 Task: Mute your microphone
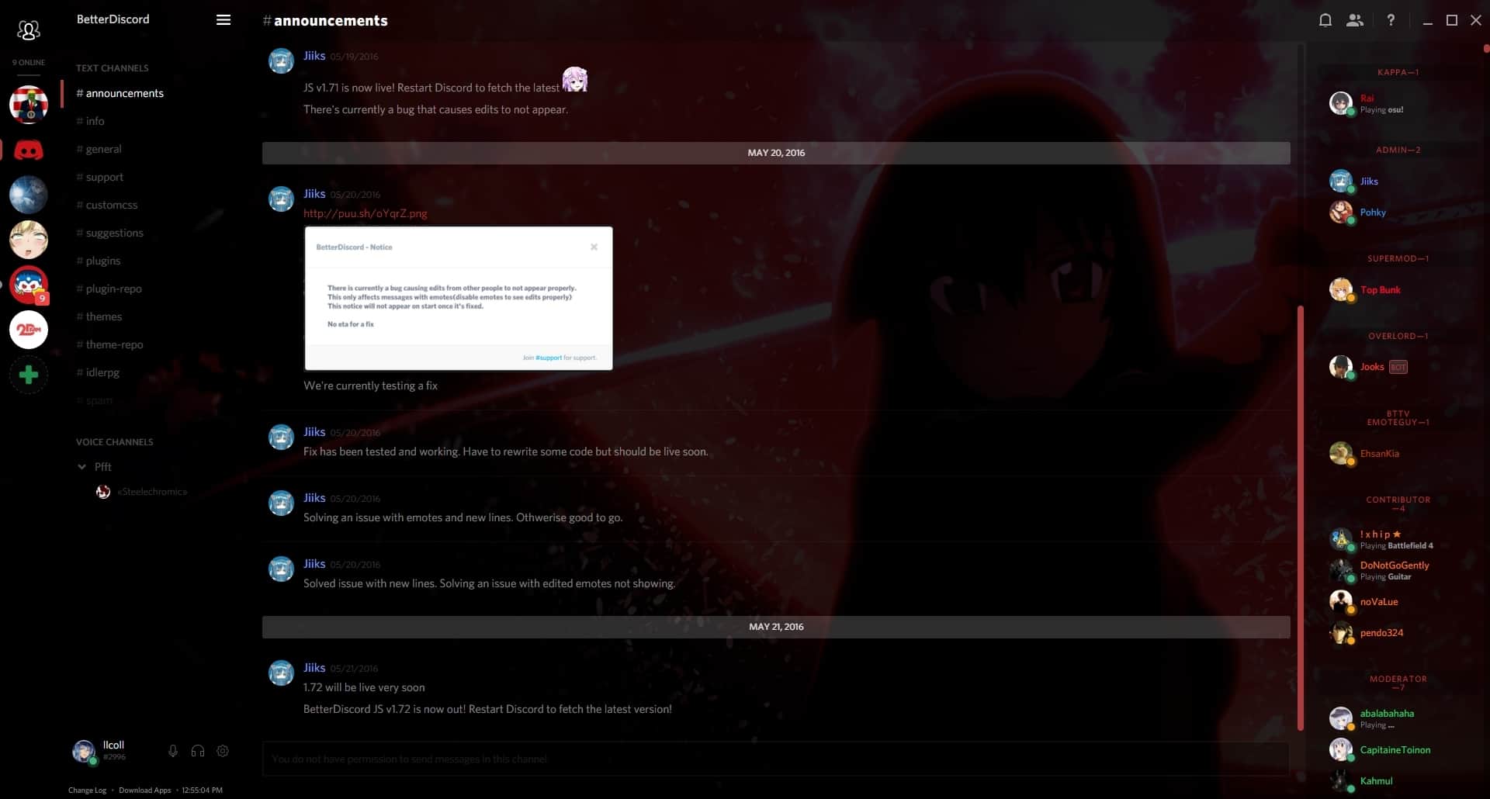[x=173, y=751]
